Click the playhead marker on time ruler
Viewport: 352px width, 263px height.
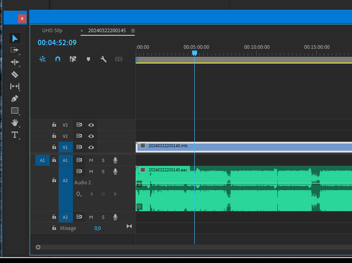pos(194,53)
